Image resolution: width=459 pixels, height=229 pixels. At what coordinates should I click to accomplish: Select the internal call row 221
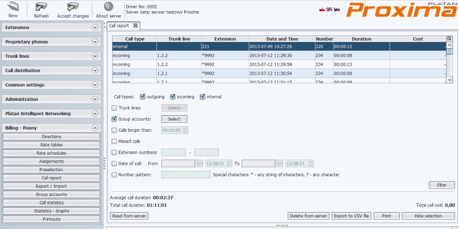(279, 47)
